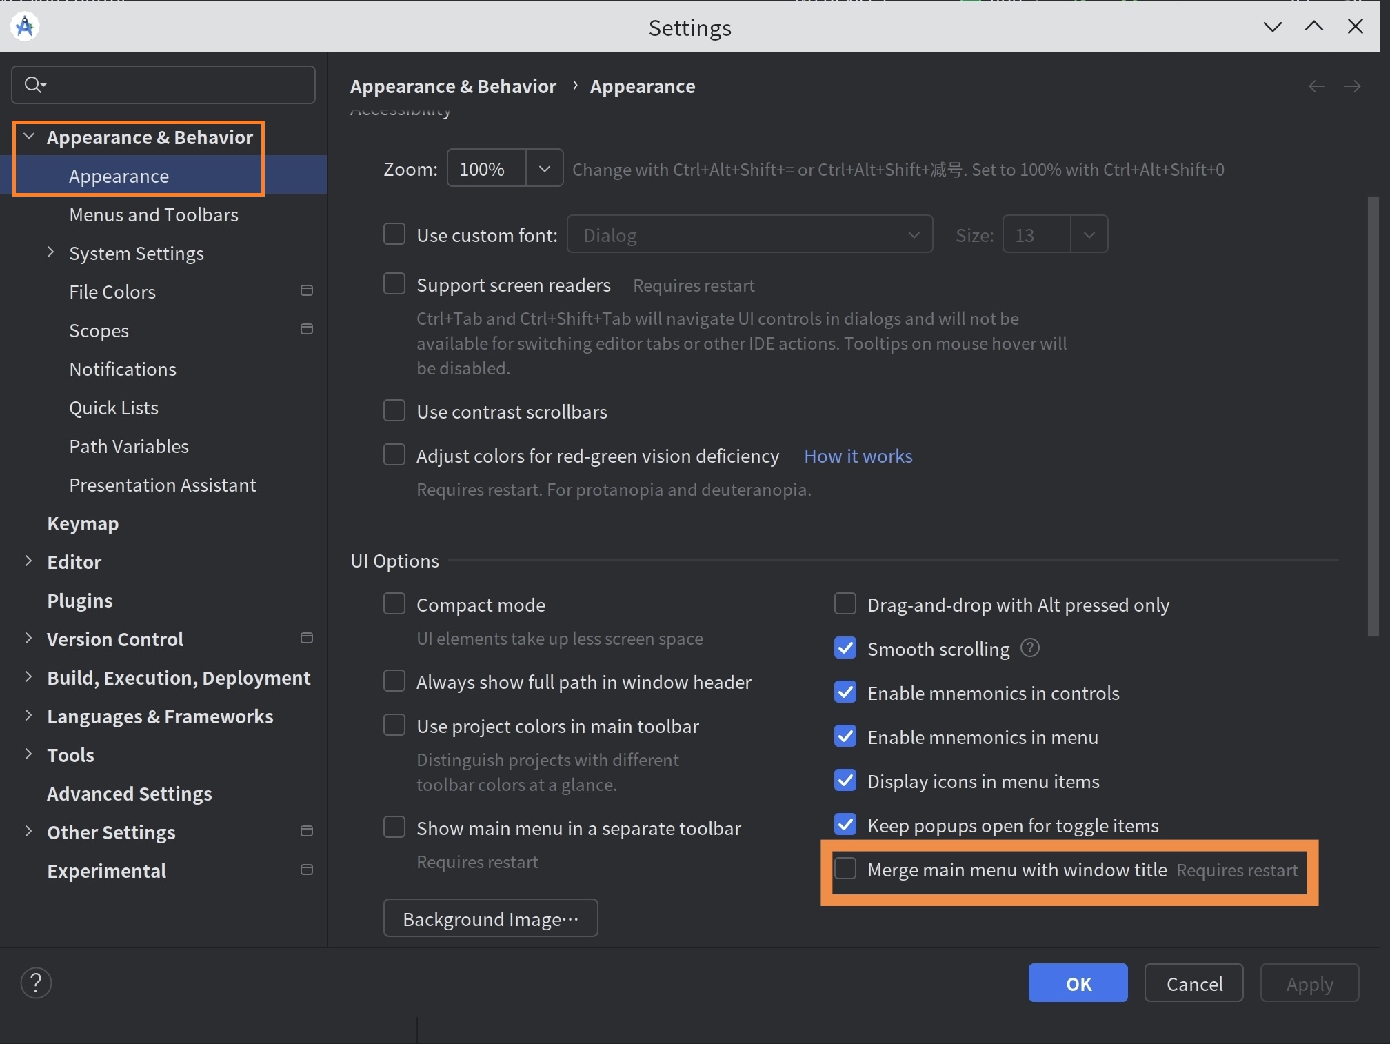1390x1044 pixels.
Task: Click the Background Image button
Action: coord(490,919)
